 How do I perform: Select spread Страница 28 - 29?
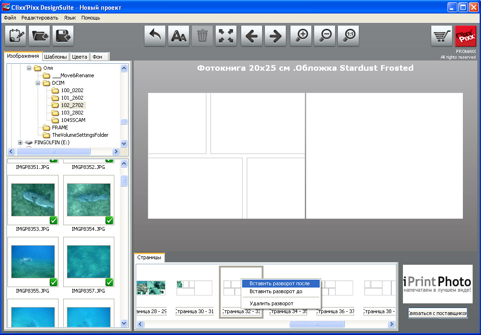pos(151,288)
